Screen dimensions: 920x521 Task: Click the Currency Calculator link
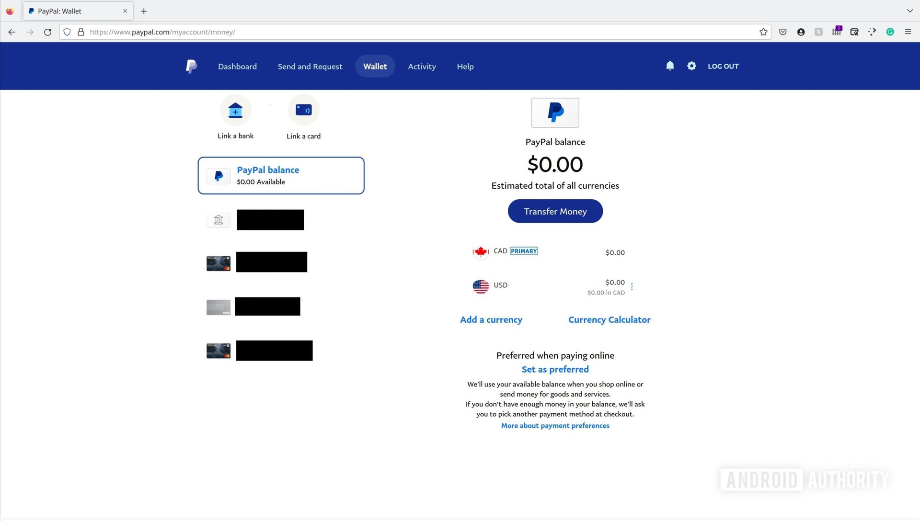coord(610,319)
